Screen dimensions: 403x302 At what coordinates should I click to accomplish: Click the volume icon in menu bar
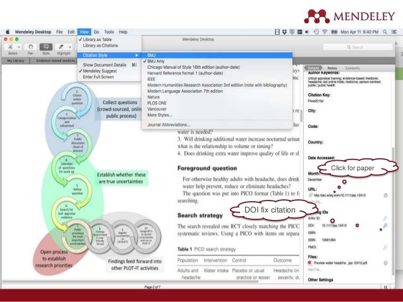pos(307,32)
